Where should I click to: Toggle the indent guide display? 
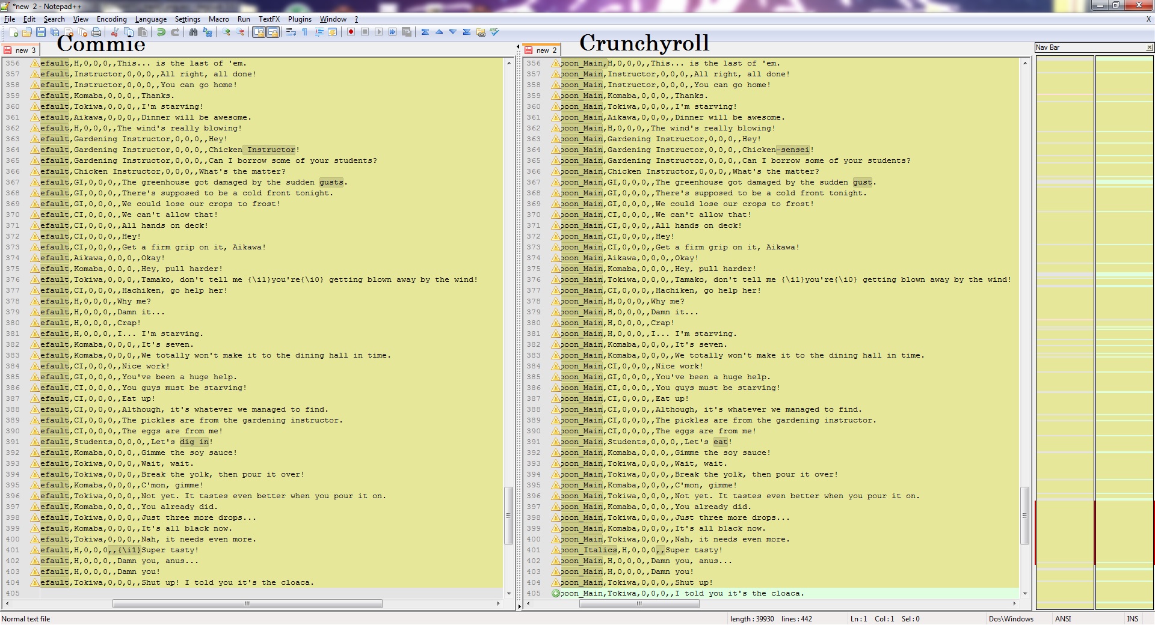pyautogui.click(x=319, y=32)
